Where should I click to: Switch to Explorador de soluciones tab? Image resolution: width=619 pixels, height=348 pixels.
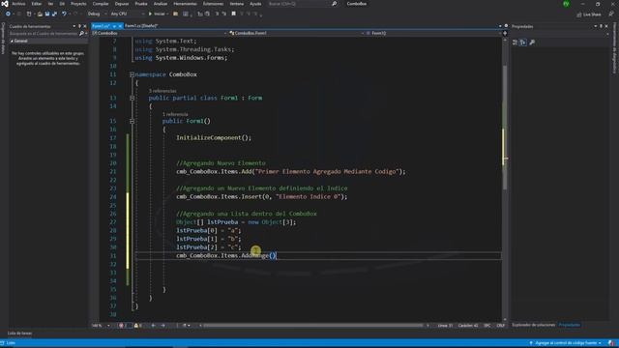[x=533, y=325]
